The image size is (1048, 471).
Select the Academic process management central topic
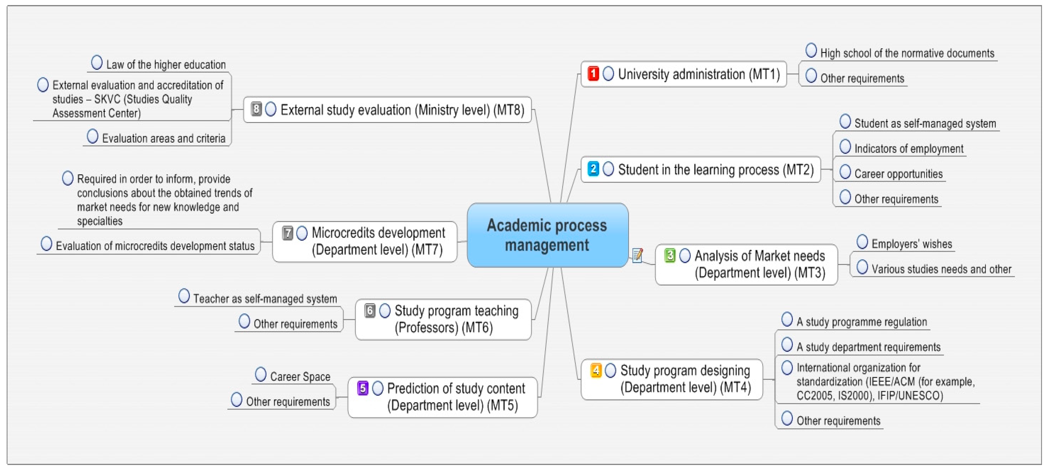coord(547,235)
